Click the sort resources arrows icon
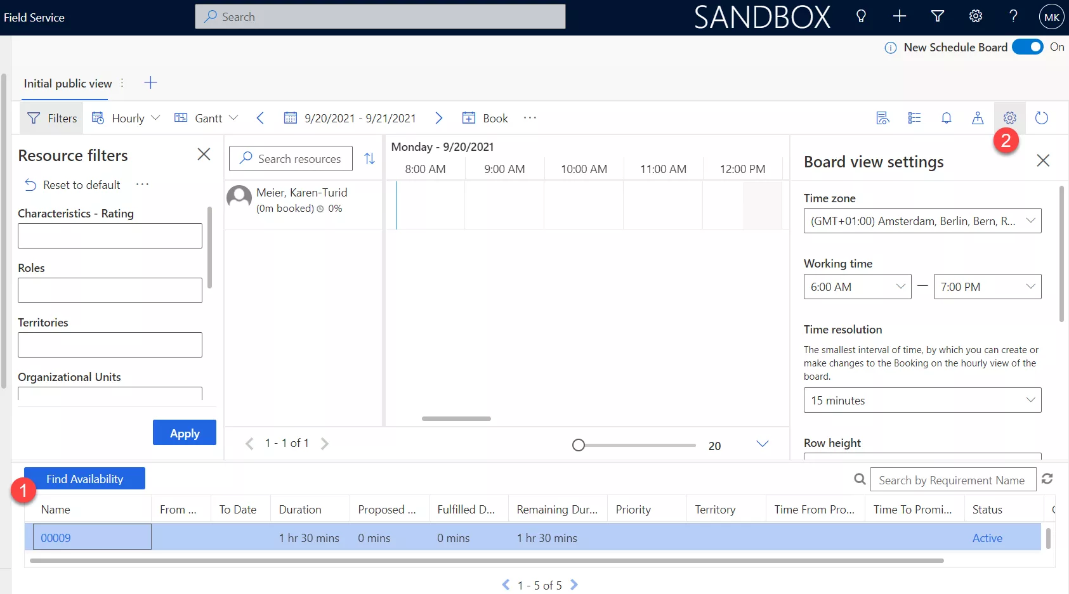This screenshot has width=1069, height=594. [x=369, y=158]
